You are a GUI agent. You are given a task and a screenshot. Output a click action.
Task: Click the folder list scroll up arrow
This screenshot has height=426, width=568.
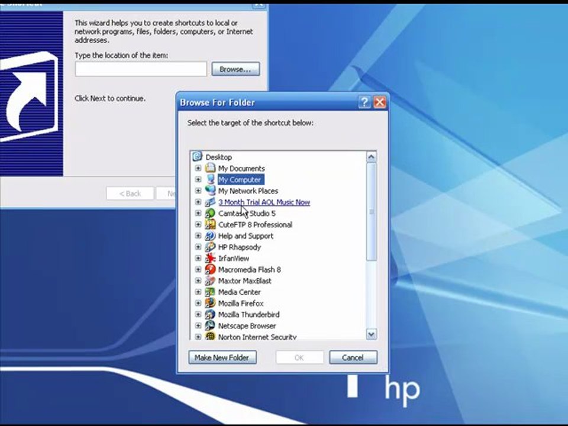pyautogui.click(x=372, y=157)
